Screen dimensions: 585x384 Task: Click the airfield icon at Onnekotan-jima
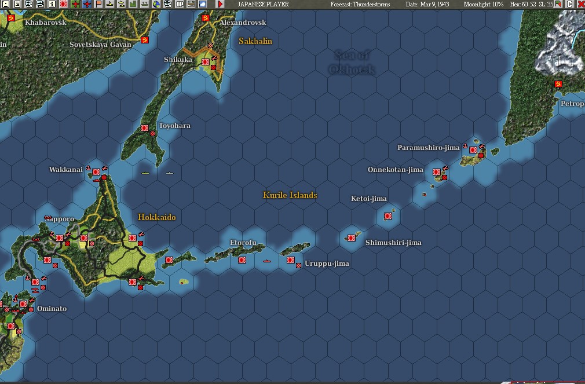(445, 169)
